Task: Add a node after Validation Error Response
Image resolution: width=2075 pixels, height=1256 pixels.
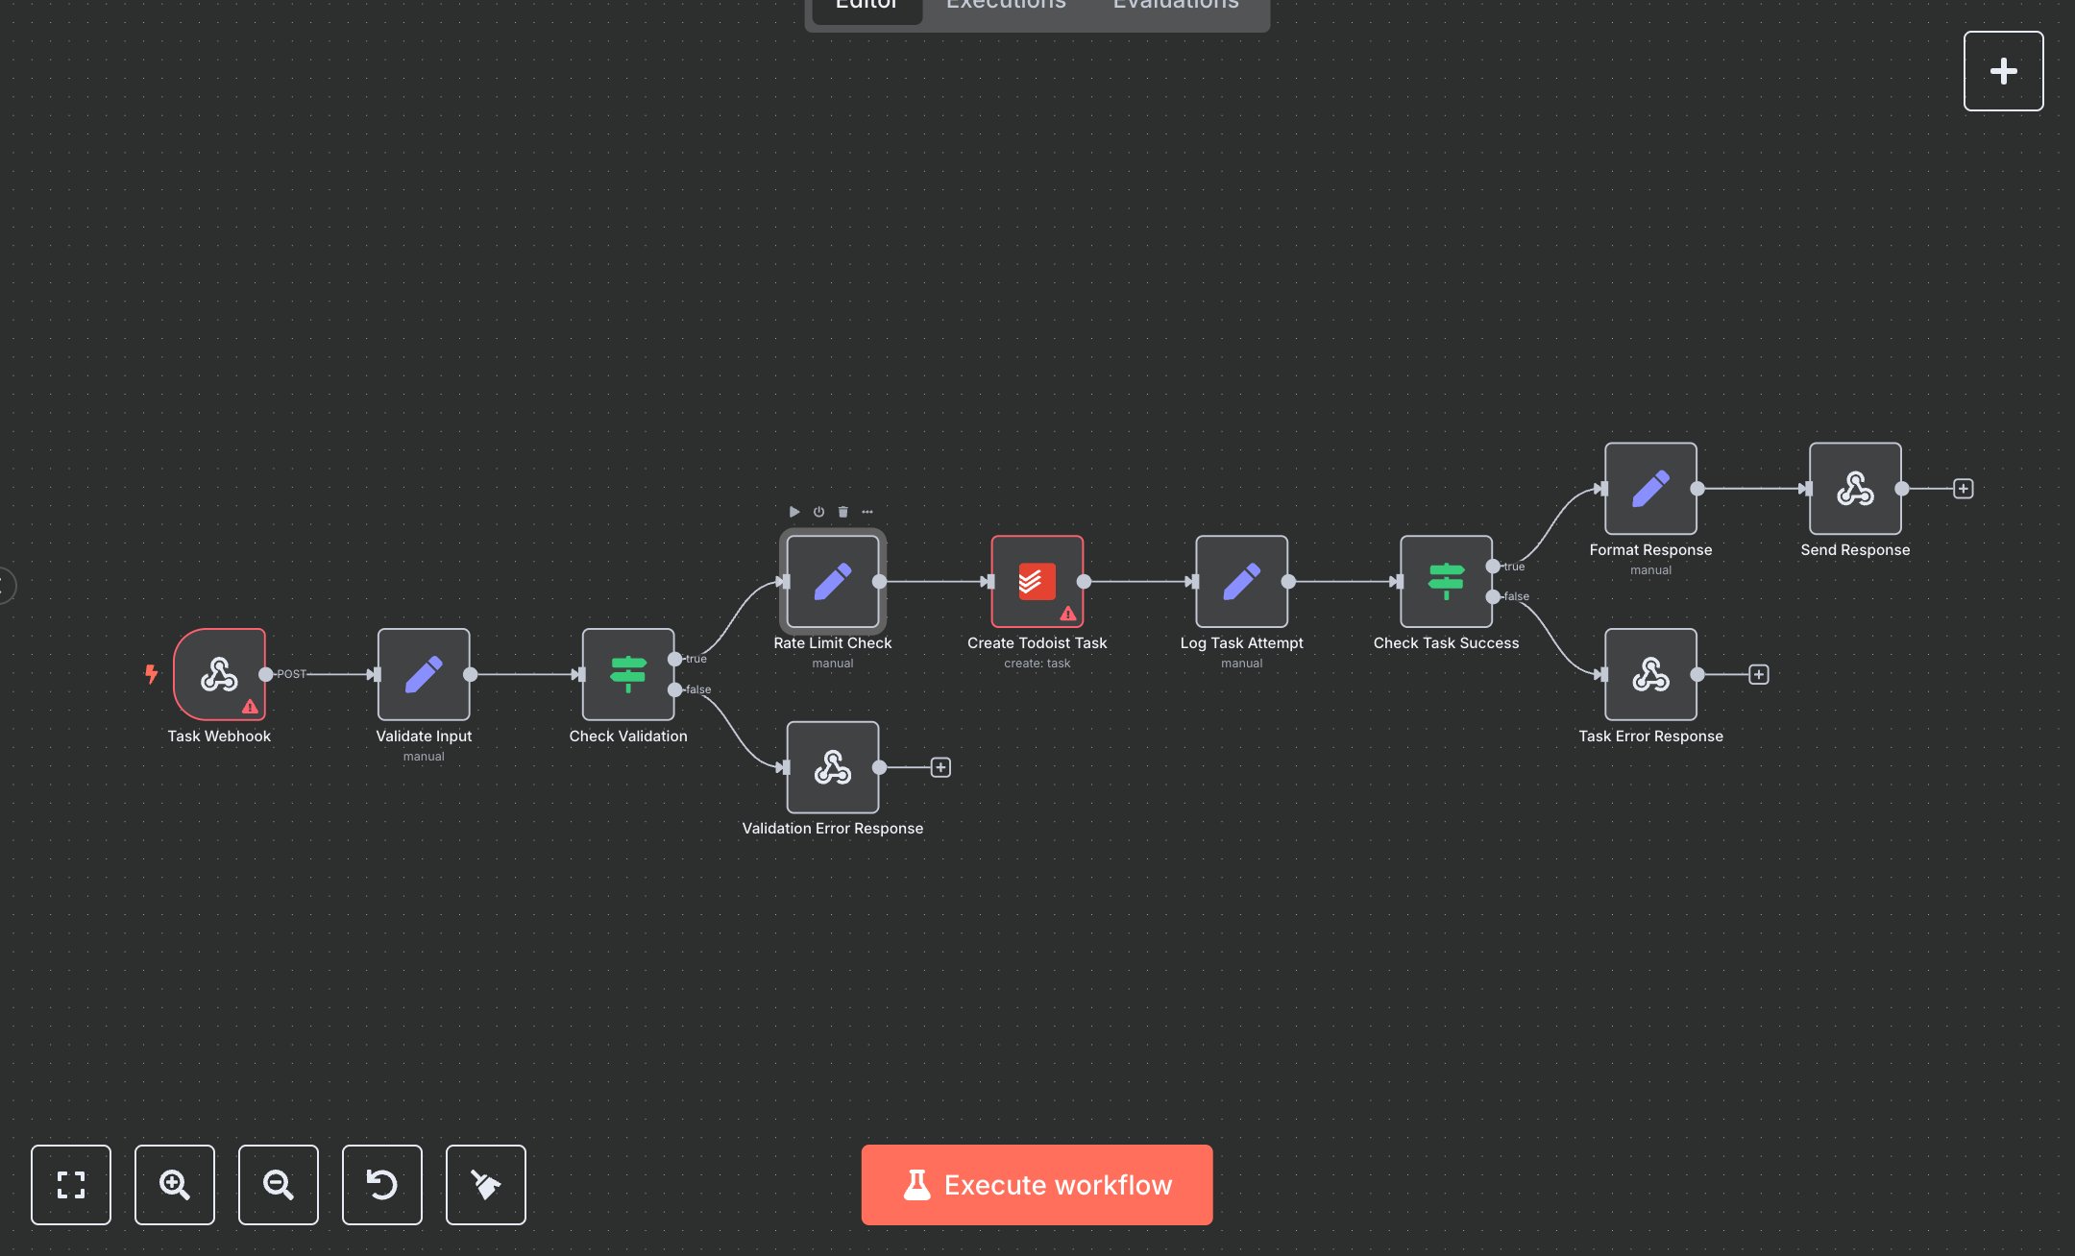Action: (940, 766)
